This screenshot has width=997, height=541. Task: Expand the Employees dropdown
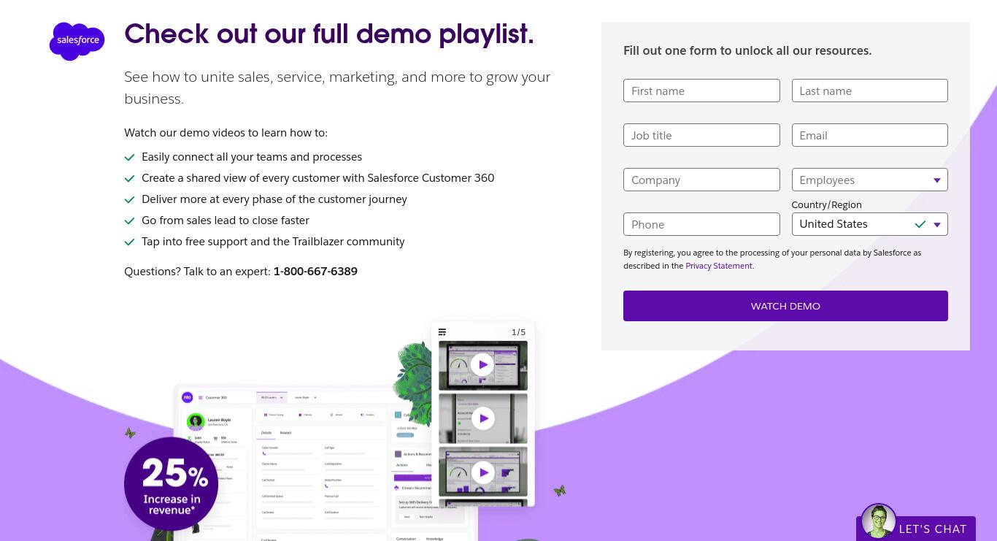[x=869, y=180]
